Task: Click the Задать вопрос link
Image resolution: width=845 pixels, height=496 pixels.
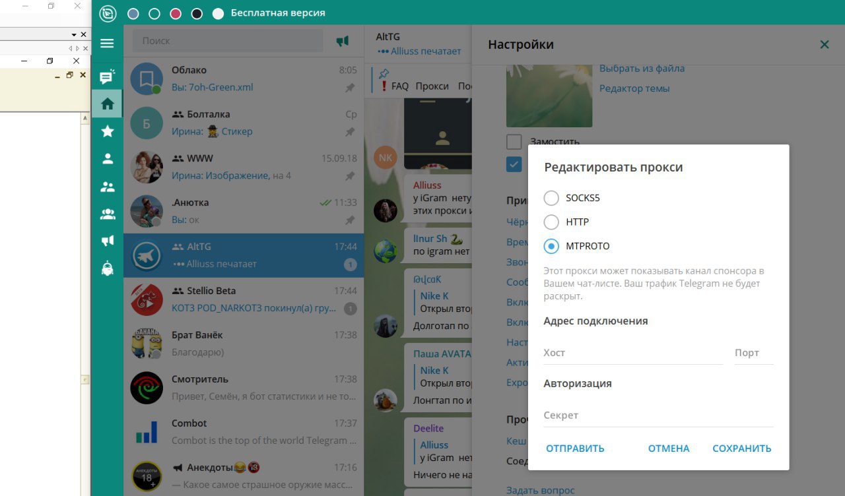Action: tap(540, 490)
